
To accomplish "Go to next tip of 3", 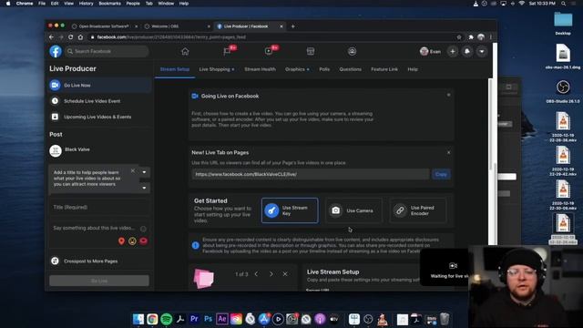I will (271, 274).
